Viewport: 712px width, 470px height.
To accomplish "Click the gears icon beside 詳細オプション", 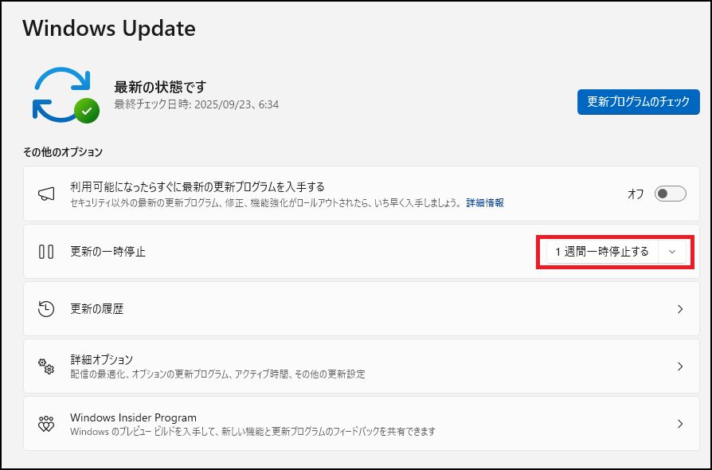I will pyautogui.click(x=46, y=366).
